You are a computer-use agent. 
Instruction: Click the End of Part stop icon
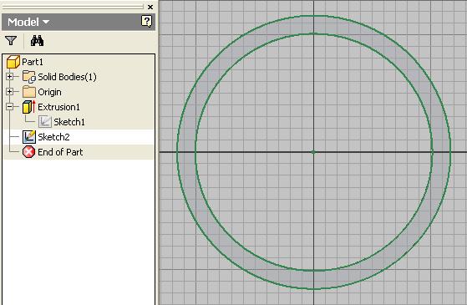[x=29, y=152]
